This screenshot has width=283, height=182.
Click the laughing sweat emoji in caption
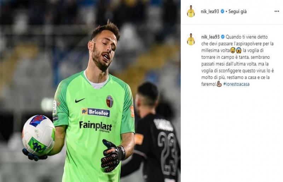click(233, 50)
